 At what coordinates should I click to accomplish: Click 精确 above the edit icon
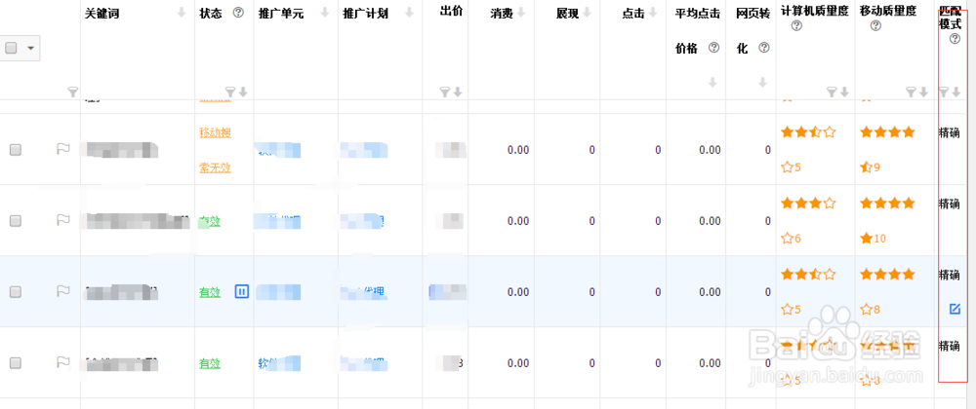[949, 274]
